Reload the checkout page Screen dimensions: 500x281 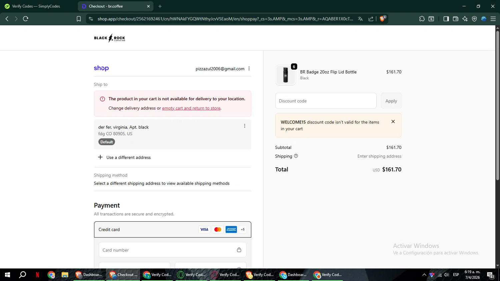click(x=26, y=19)
